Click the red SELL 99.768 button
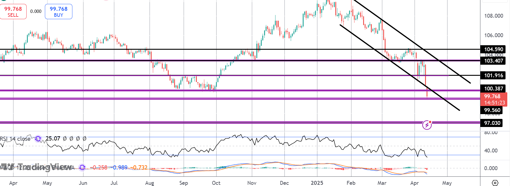This screenshot has width=510, height=186. [13, 12]
